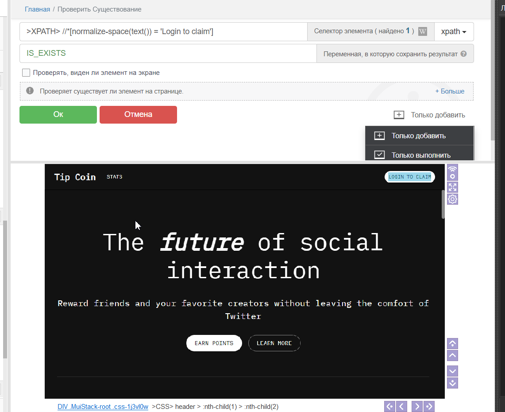Screen dimensions: 505x412
Task: Select 'Только выполнить' from the menu
Action: pyautogui.click(x=420, y=155)
